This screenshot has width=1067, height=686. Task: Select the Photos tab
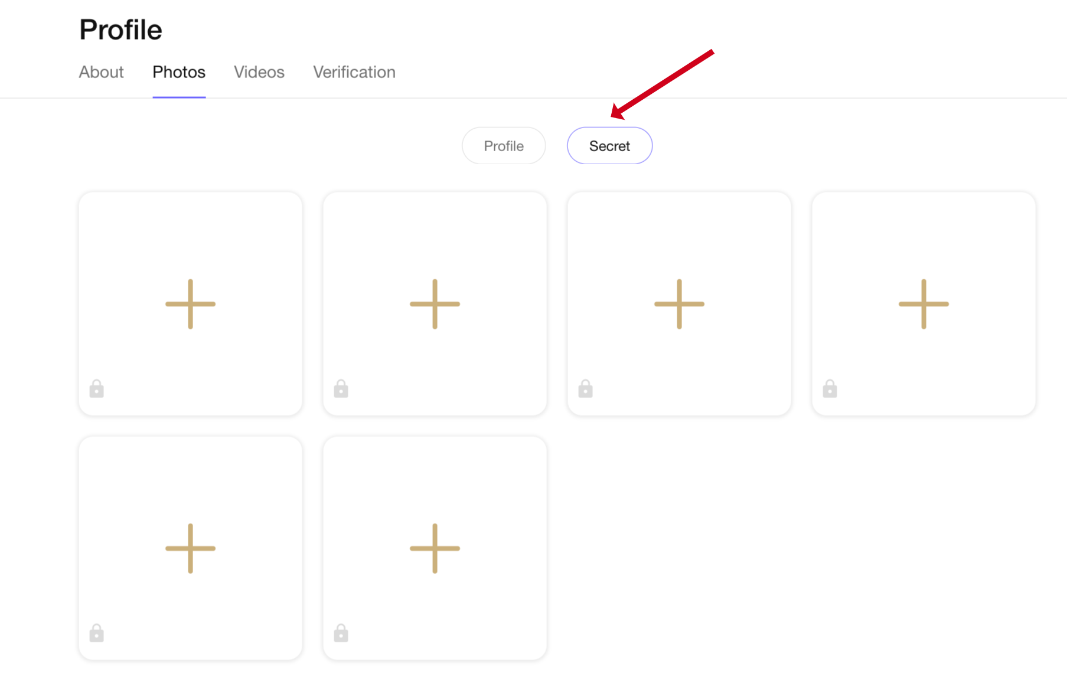[x=179, y=72]
